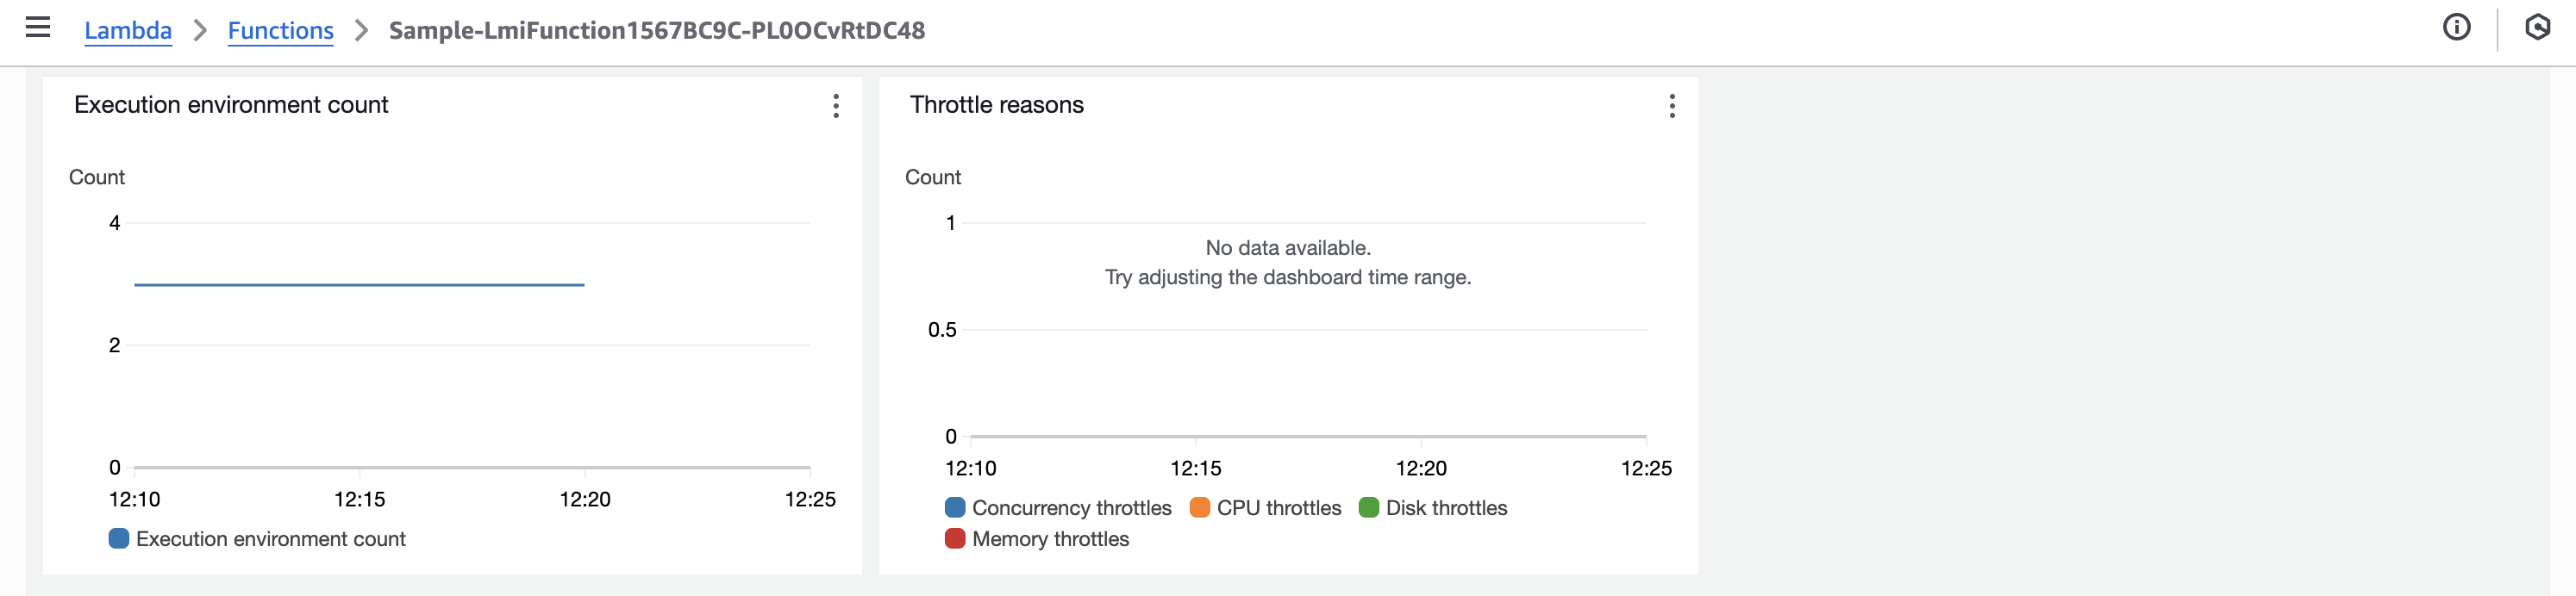Toggle Concurrency throttles legend item
The width and height of the screenshot is (2576, 596).
(x=1071, y=508)
